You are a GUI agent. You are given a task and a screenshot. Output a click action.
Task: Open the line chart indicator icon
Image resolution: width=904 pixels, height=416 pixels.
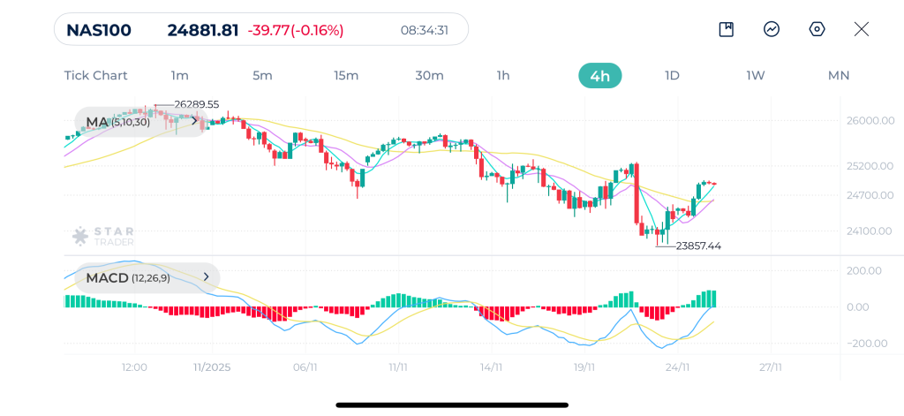(x=772, y=29)
